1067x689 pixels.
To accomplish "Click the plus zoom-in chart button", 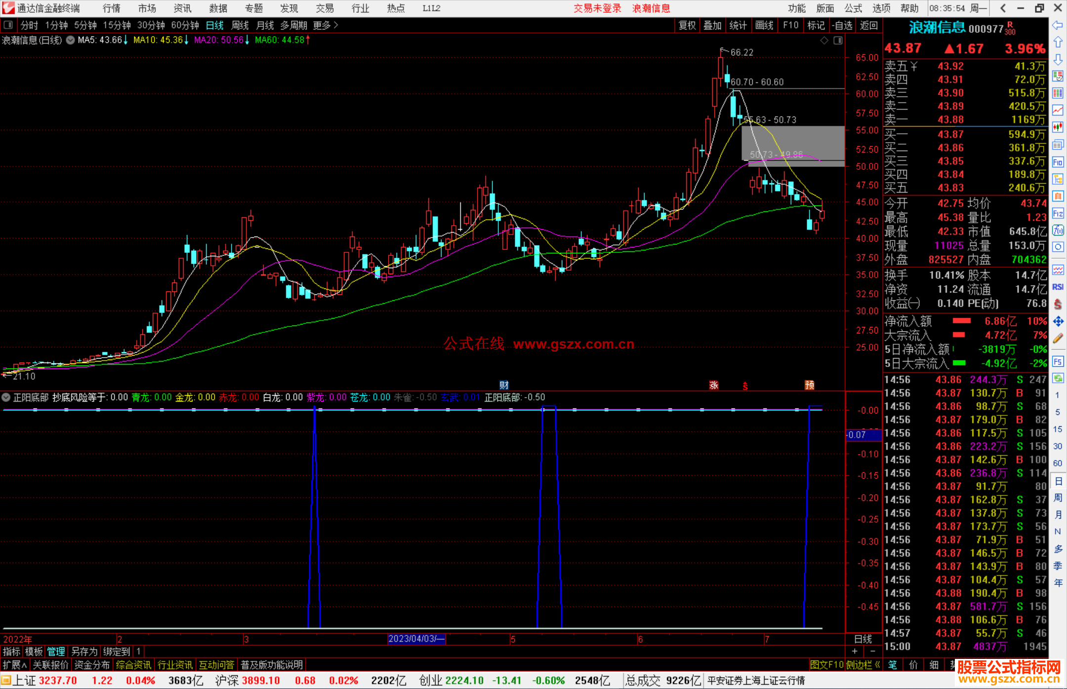I will click(x=855, y=651).
